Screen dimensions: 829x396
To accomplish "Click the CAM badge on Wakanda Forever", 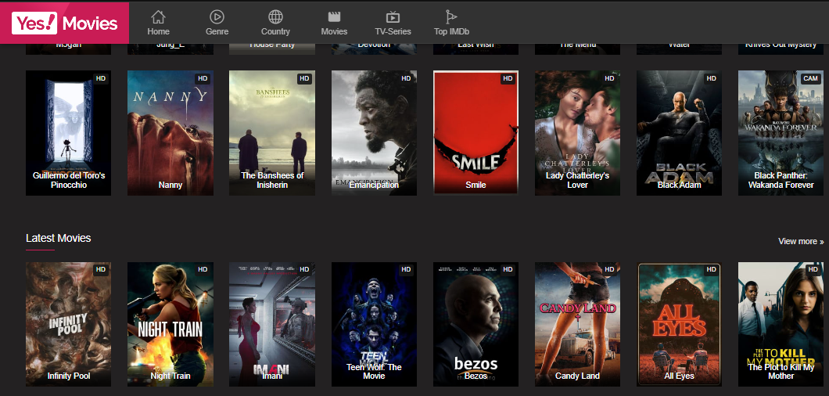I will 810,78.
